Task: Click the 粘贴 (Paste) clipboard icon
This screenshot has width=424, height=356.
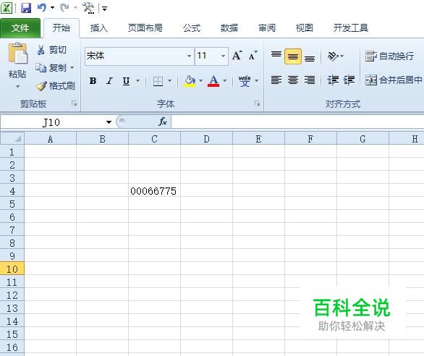Action: [17, 54]
